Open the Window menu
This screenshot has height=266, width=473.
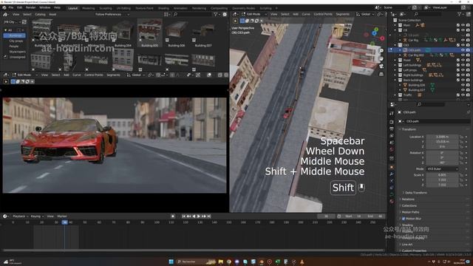[44, 7]
